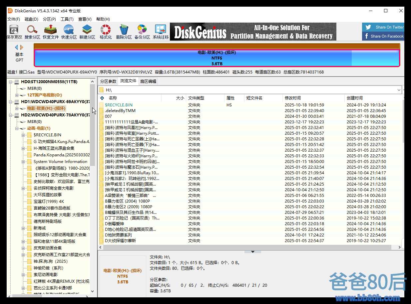Open the H:\ path dropdown arrow
411x304 pixels.
(x=399, y=90)
